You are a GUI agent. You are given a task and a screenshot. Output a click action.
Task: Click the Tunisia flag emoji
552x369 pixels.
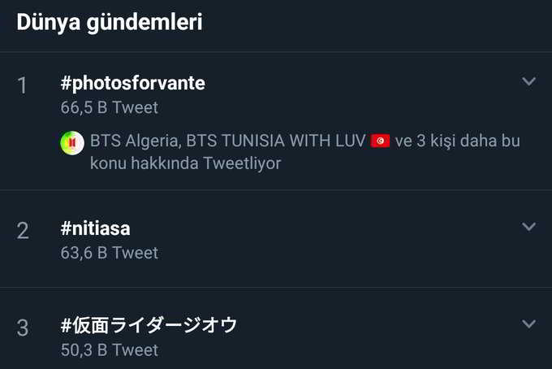(380, 141)
